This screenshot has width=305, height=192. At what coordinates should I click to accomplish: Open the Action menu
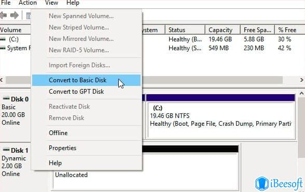(x=27, y=3)
